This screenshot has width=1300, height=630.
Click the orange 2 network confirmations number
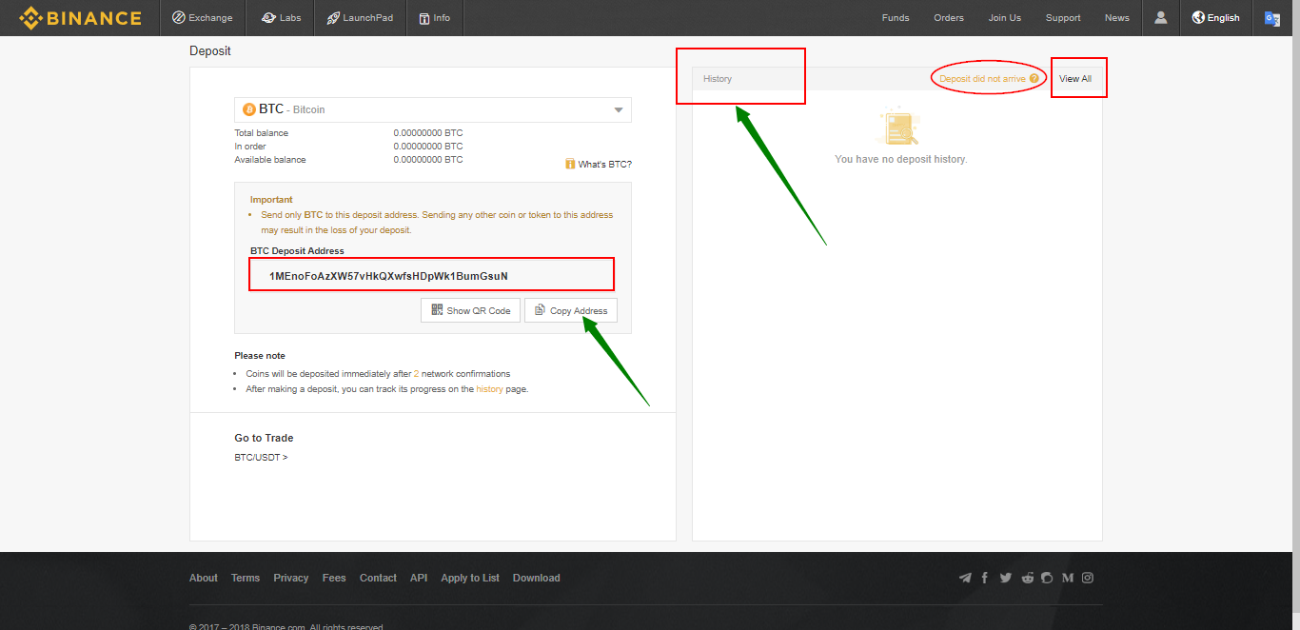click(416, 374)
